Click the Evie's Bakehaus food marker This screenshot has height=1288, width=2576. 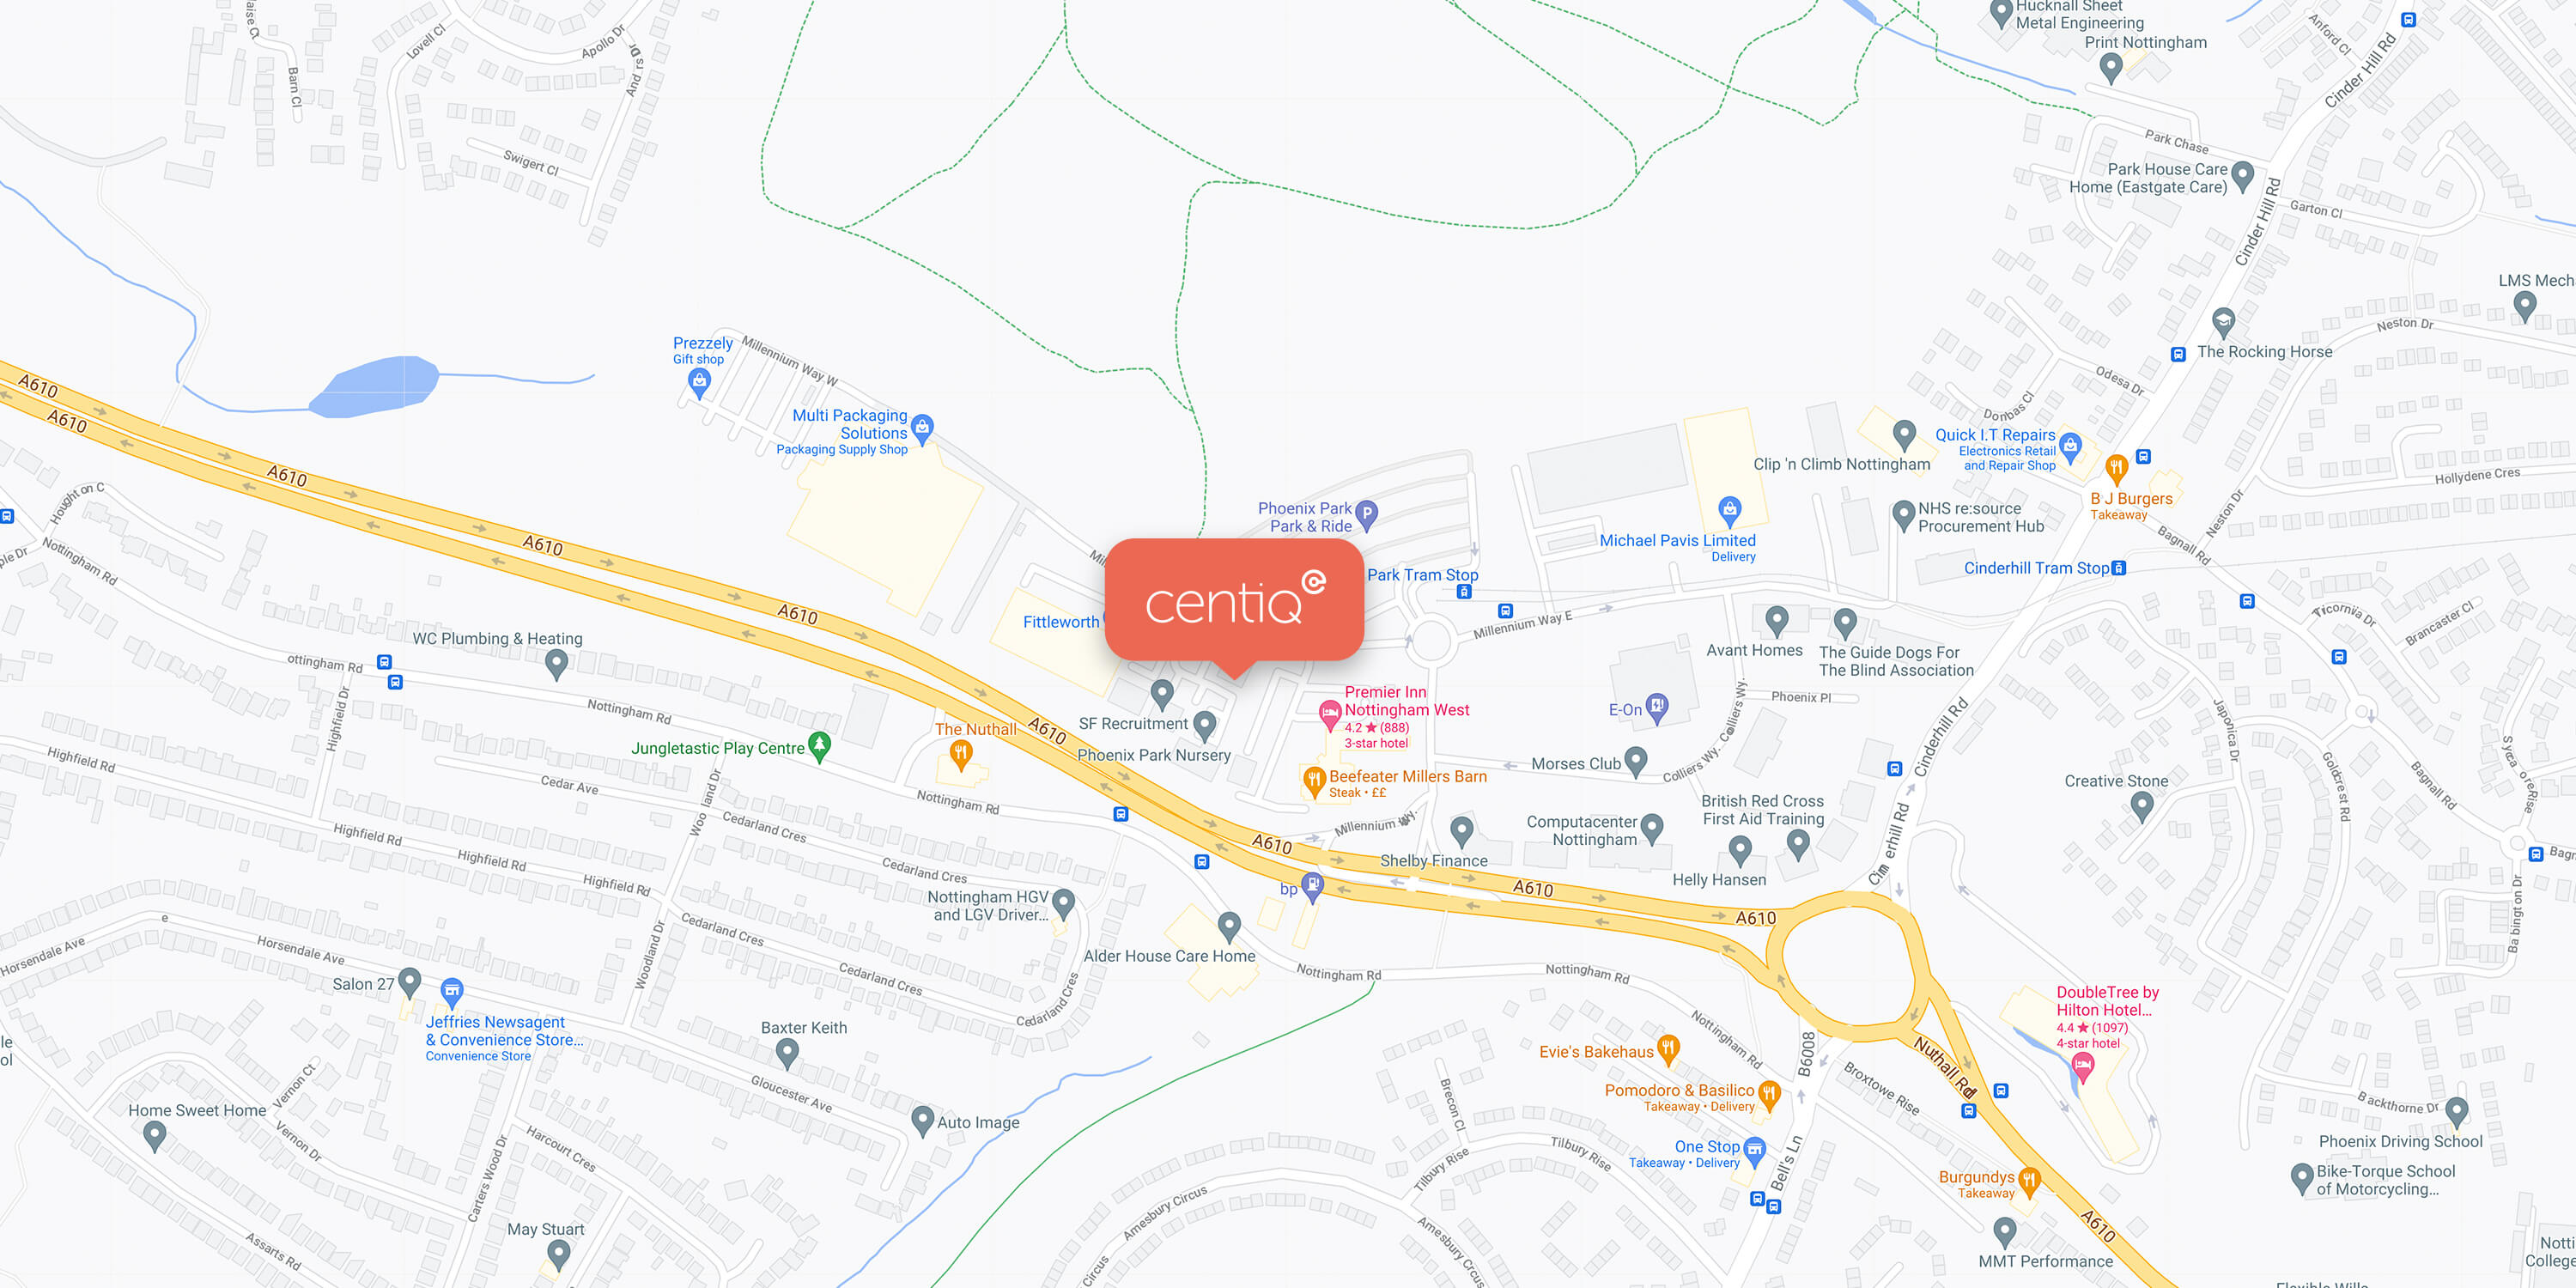click(1667, 1049)
